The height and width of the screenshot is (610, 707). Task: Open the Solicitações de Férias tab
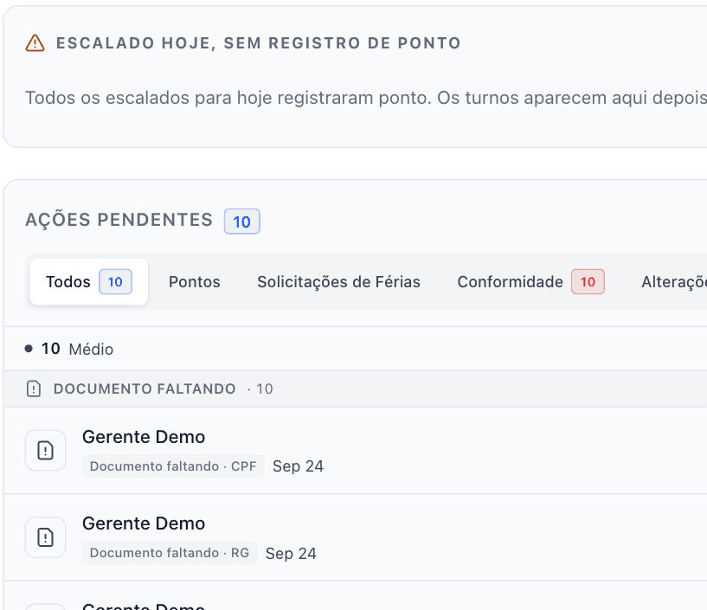[338, 282]
